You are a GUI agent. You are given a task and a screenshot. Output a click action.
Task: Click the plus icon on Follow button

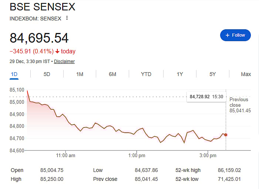[x=228, y=35]
